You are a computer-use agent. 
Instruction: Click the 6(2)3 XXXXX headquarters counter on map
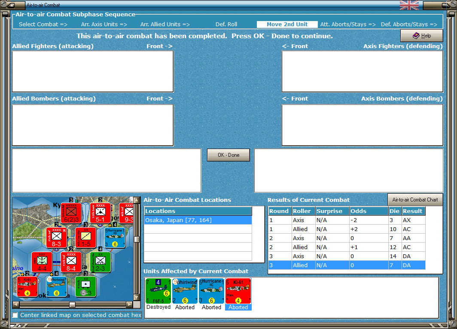(x=71, y=213)
